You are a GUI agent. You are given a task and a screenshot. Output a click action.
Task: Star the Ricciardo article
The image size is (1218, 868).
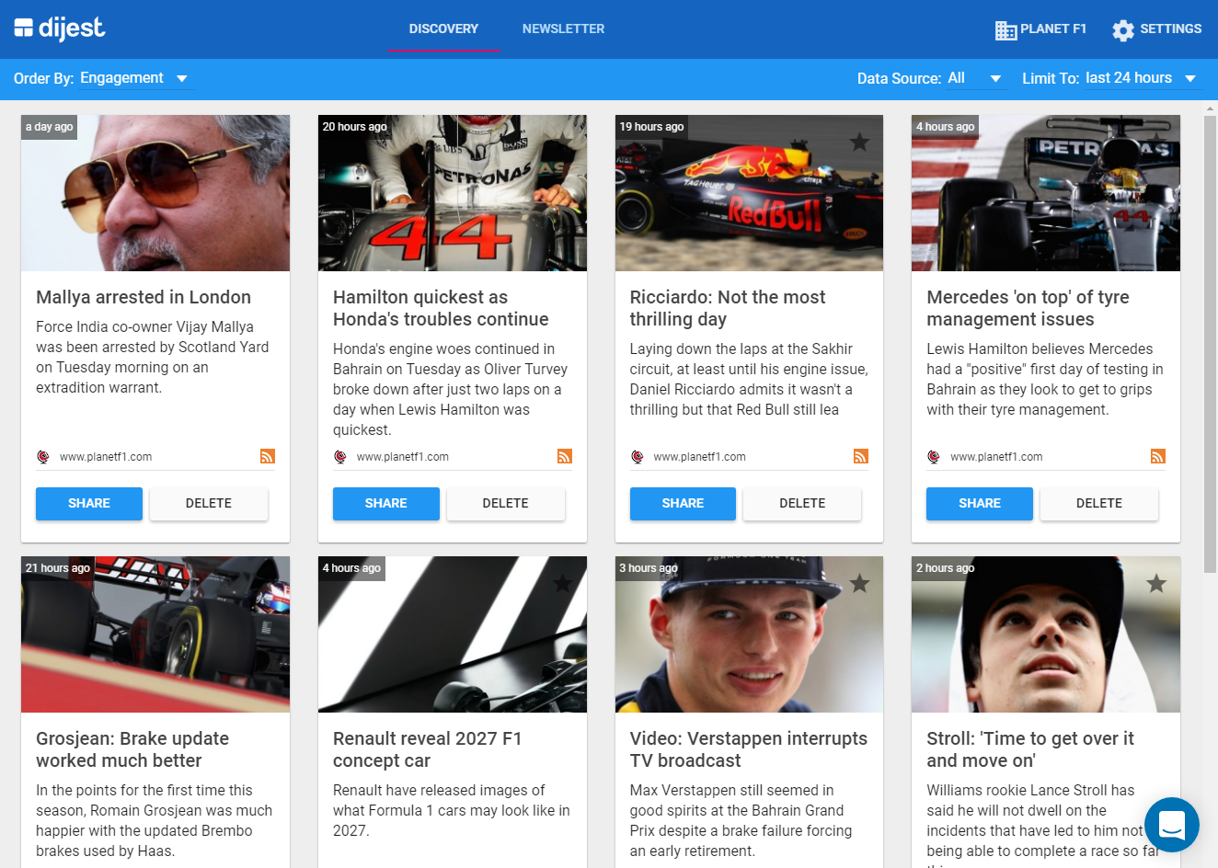click(x=859, y=142)
